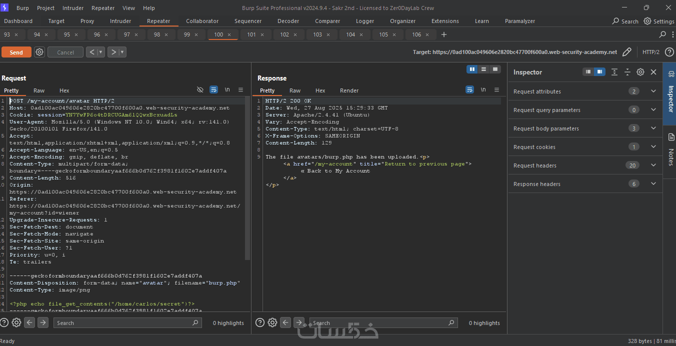
Task: Open history dropdown beside forward arrow
Action: click(122, 52)
